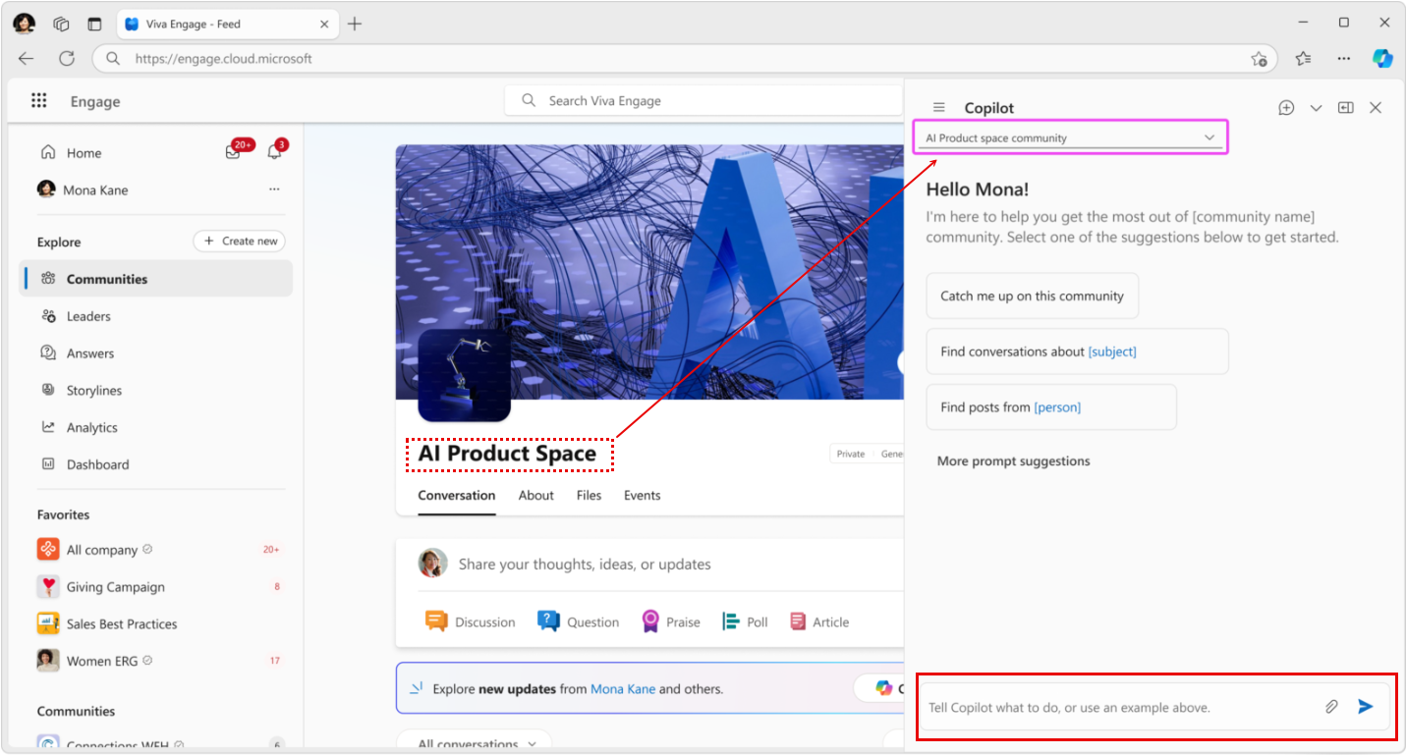
Task: Click the Mona Kane link in updates
Action: click(x=622, y=689)
